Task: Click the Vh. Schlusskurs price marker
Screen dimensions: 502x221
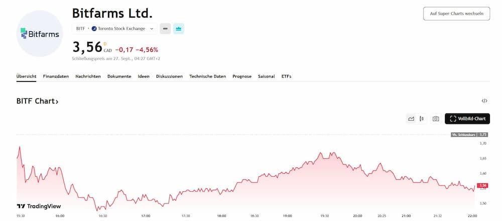Action: tap(469, 135)
